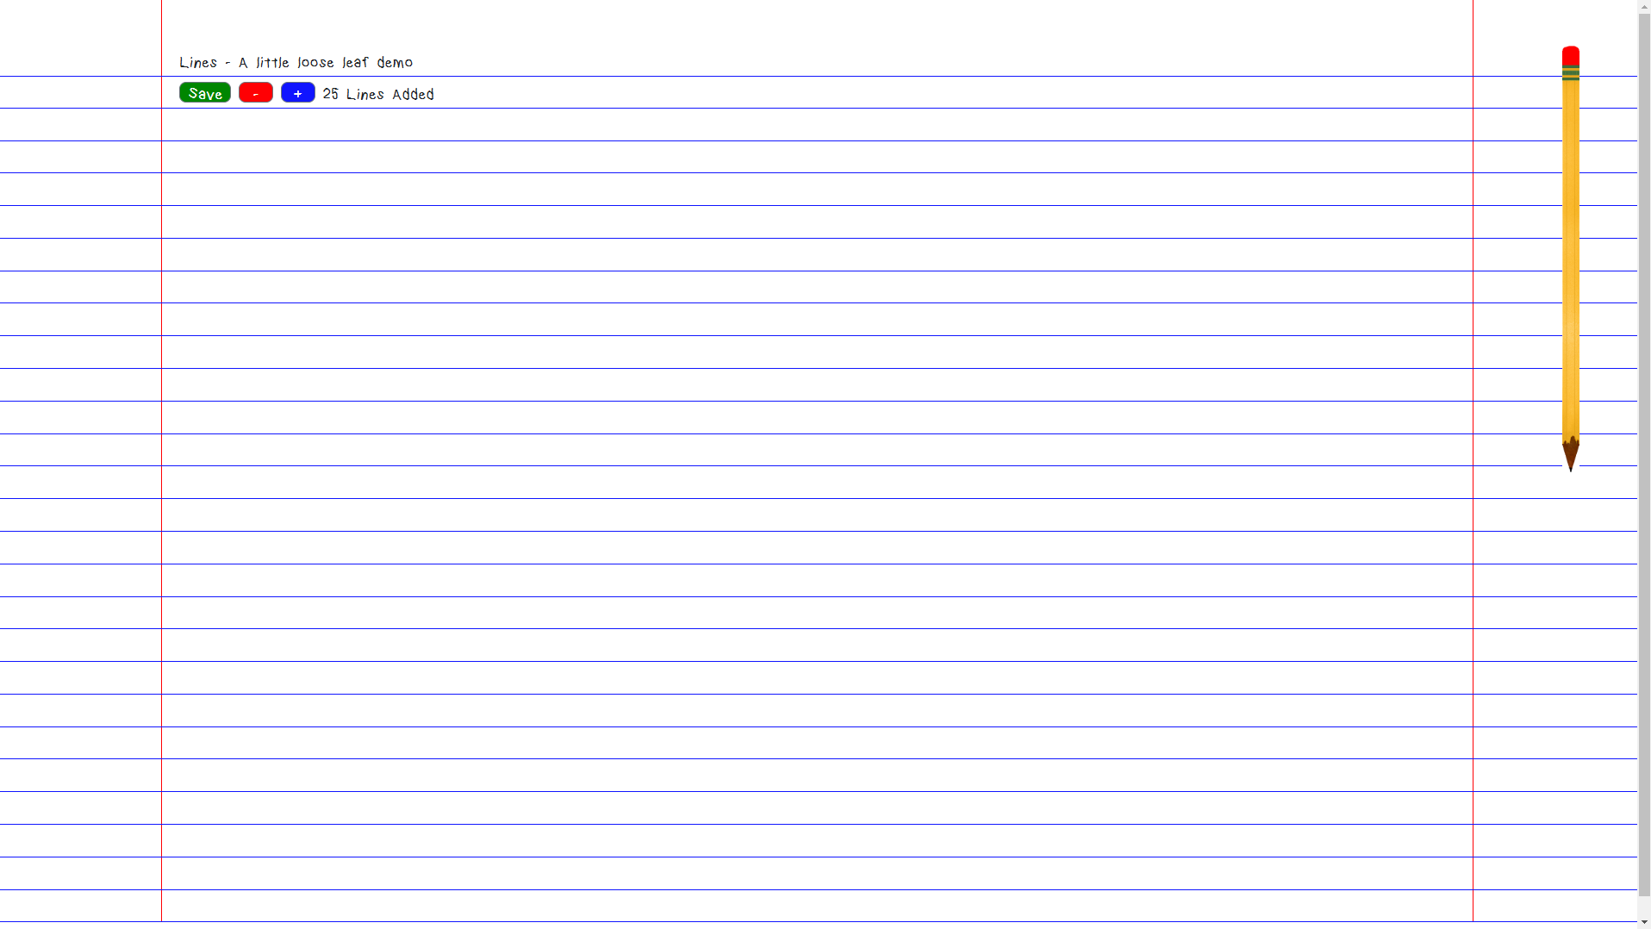The image size is (1651, 929).
Task: Click the middle of the yellow pencil body
Action: 1570,259
